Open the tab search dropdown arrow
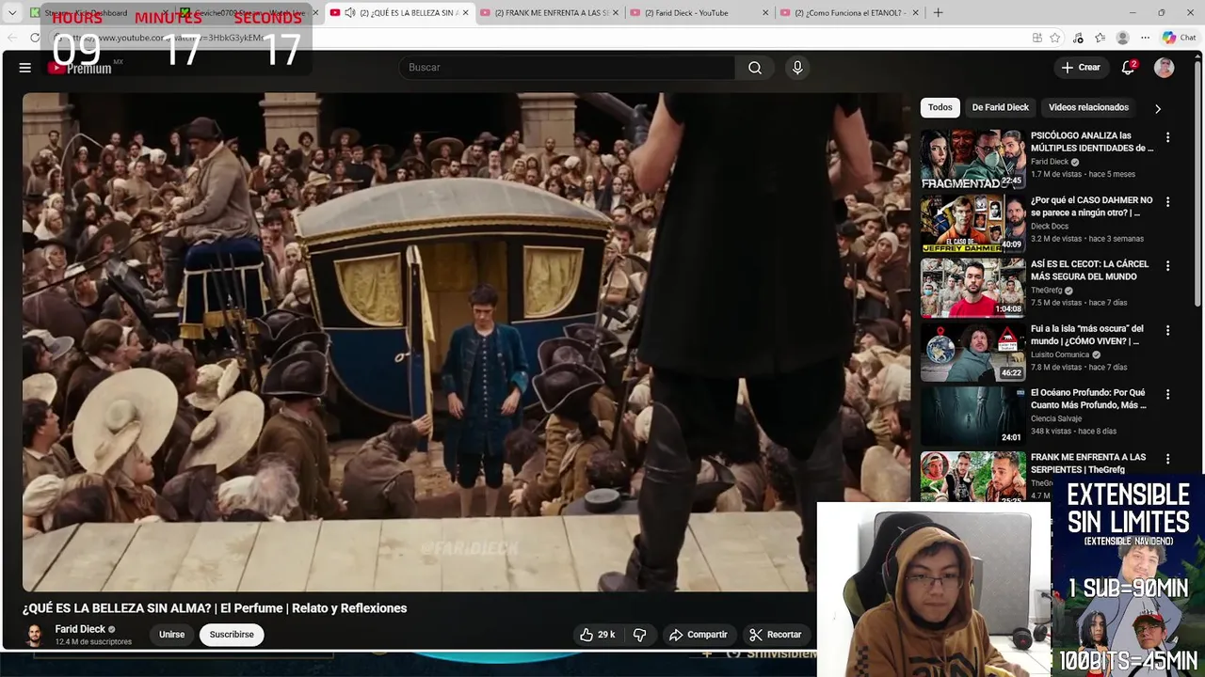Image resolution: width=1205 pixels, height=677 pixels. coord(12,13)
